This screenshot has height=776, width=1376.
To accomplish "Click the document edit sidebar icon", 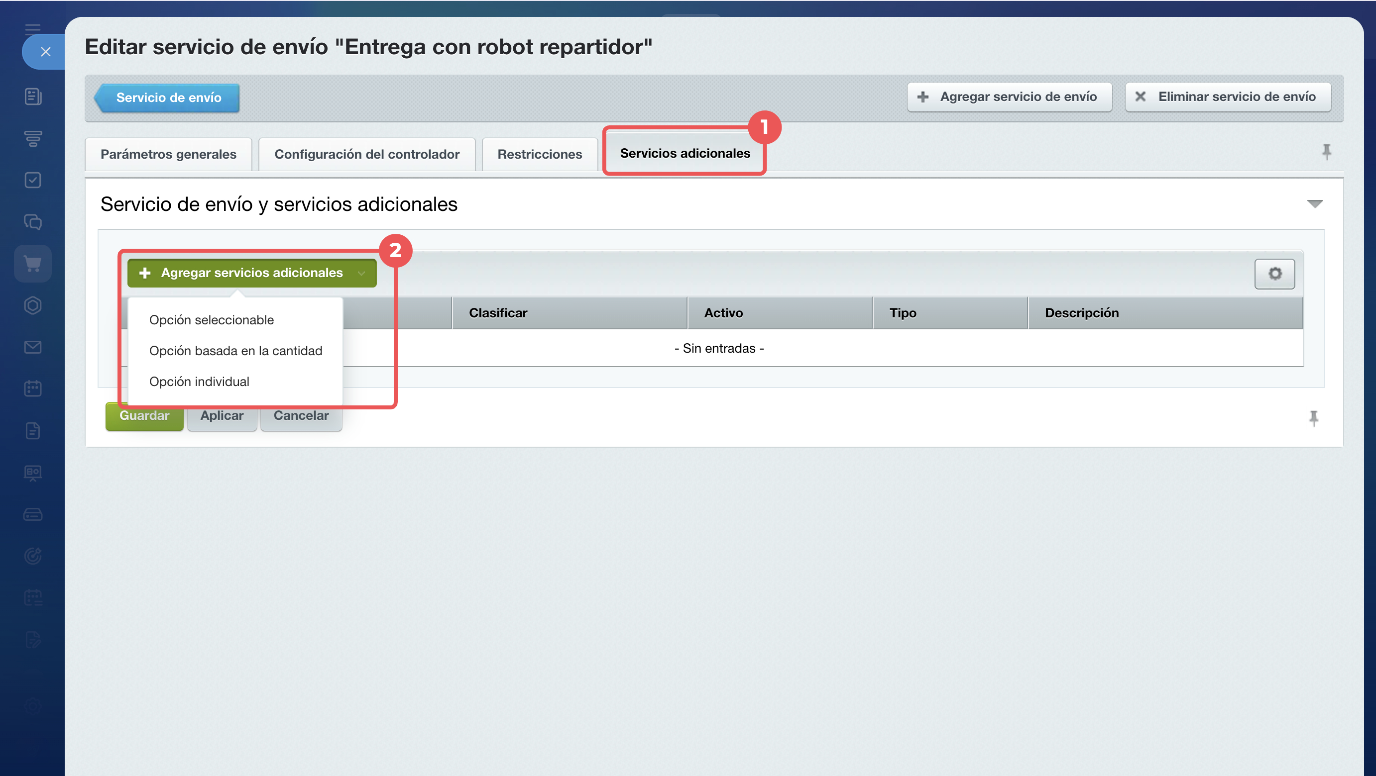I will pyautogui.click(x=33, y=639).
